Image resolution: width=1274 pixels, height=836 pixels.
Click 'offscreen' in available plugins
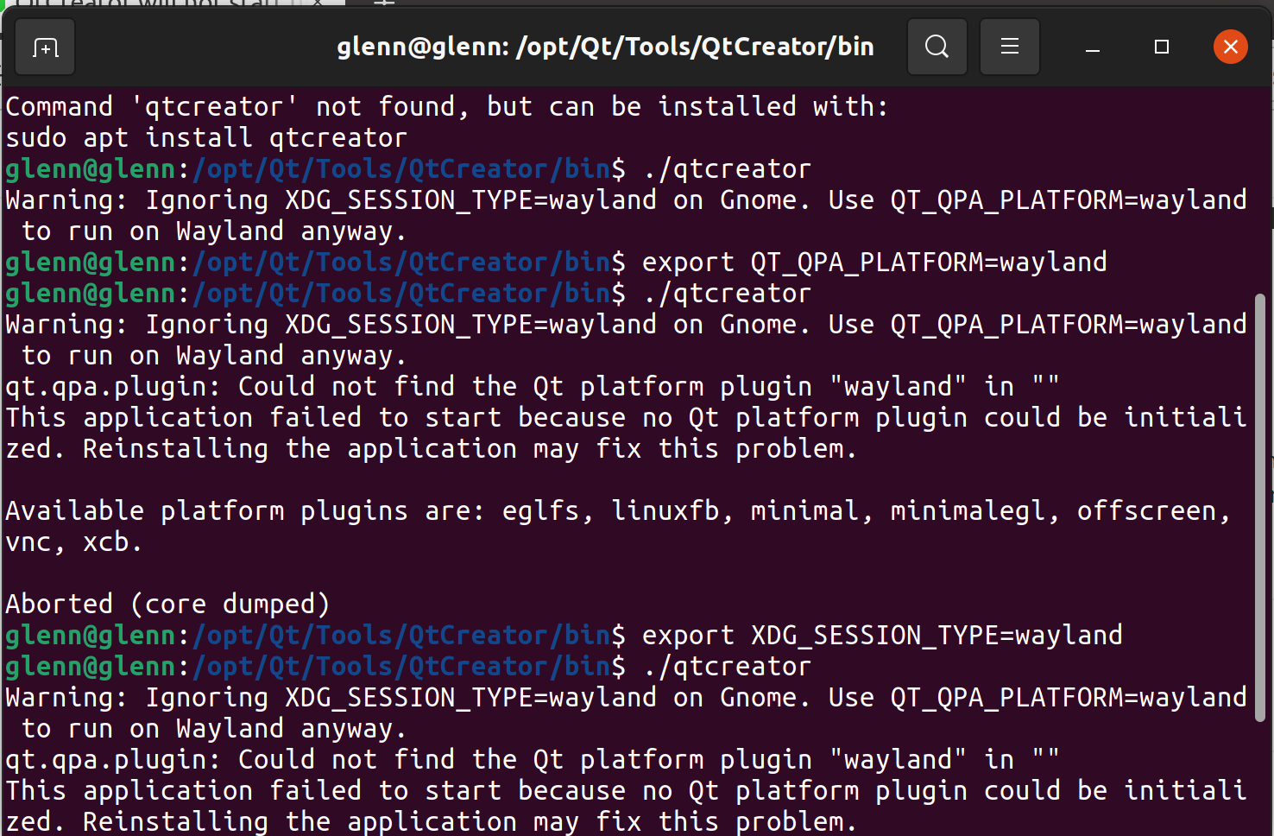(1146, 511)
